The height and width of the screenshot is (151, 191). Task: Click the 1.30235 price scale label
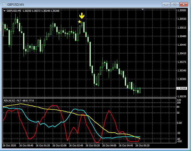(182, 96)
